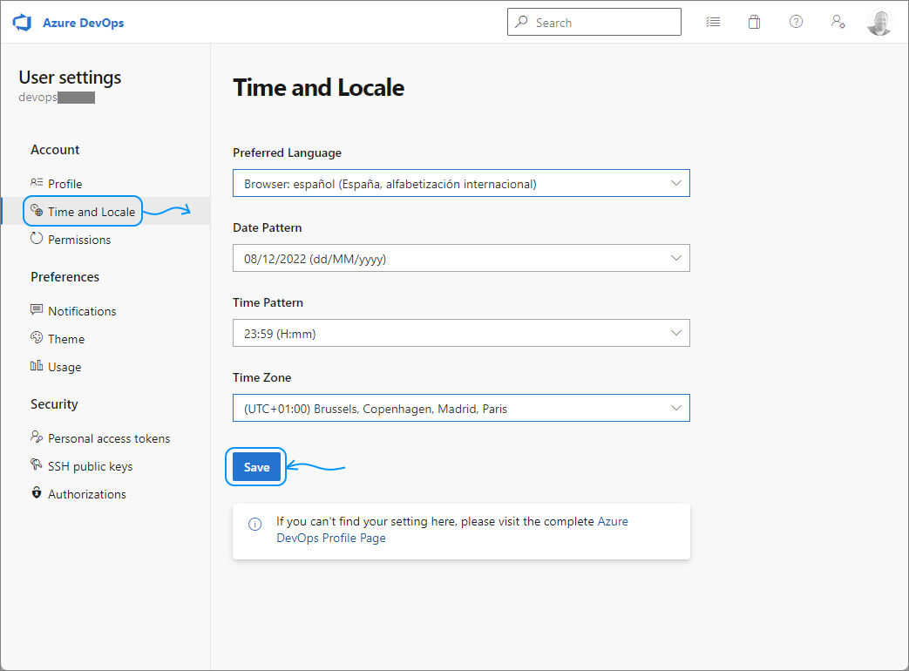Click the Date Pattern label

point(268,227)
